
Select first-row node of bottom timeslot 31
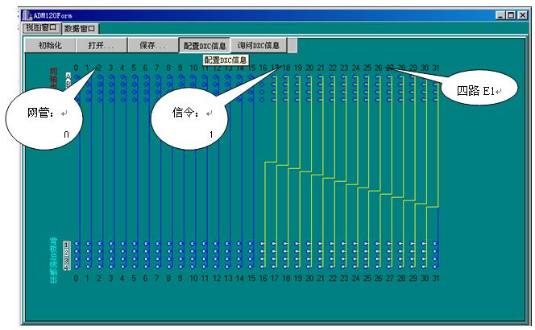[437, 243]
